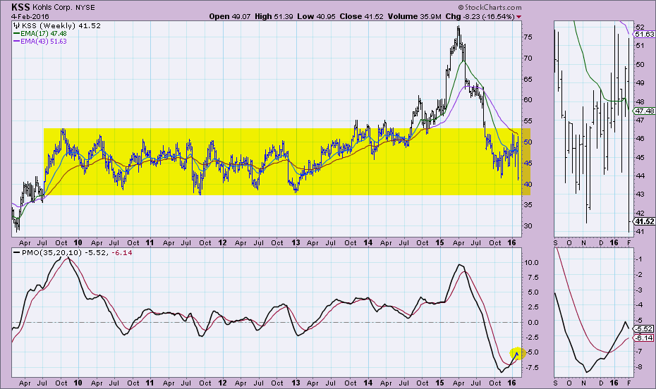Open the StockCharts.com copyright link
Screen dimensions: 656x389
pos(490,7)
